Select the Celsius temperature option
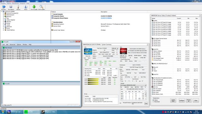This screenshot has width=202, height=114. [x=153, y=100]
